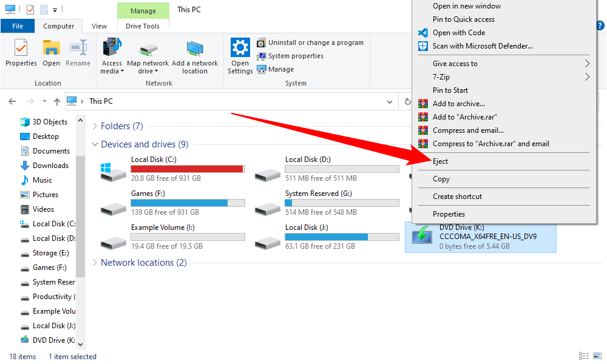Click the Back navigation arrow
This screenshot has height=364, width=607.
click(12, 101)
